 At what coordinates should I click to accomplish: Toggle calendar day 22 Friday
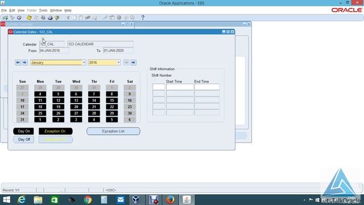(x=112, y=107)
